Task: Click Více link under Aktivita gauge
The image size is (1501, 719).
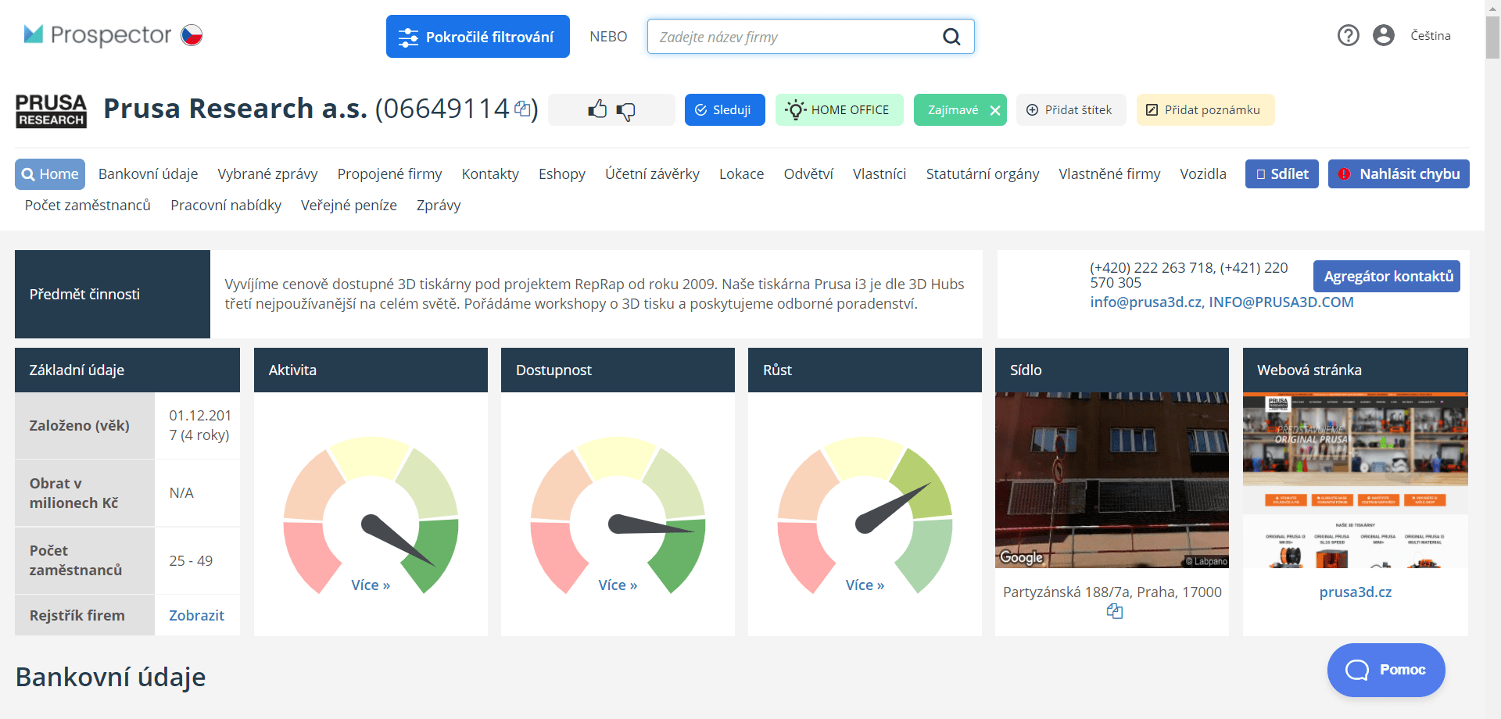Action: tap(371, 585)
